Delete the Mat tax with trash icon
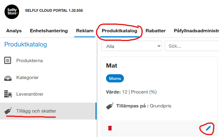This screenshot has width=219, height=137. tap(110, 128)
